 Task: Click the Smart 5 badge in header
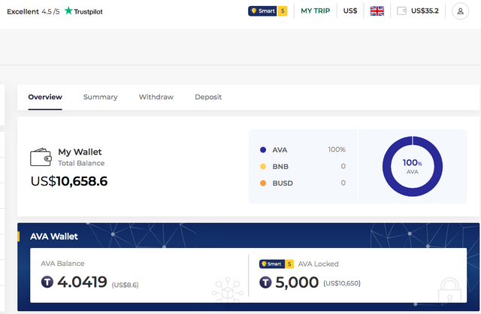[268, 11]
